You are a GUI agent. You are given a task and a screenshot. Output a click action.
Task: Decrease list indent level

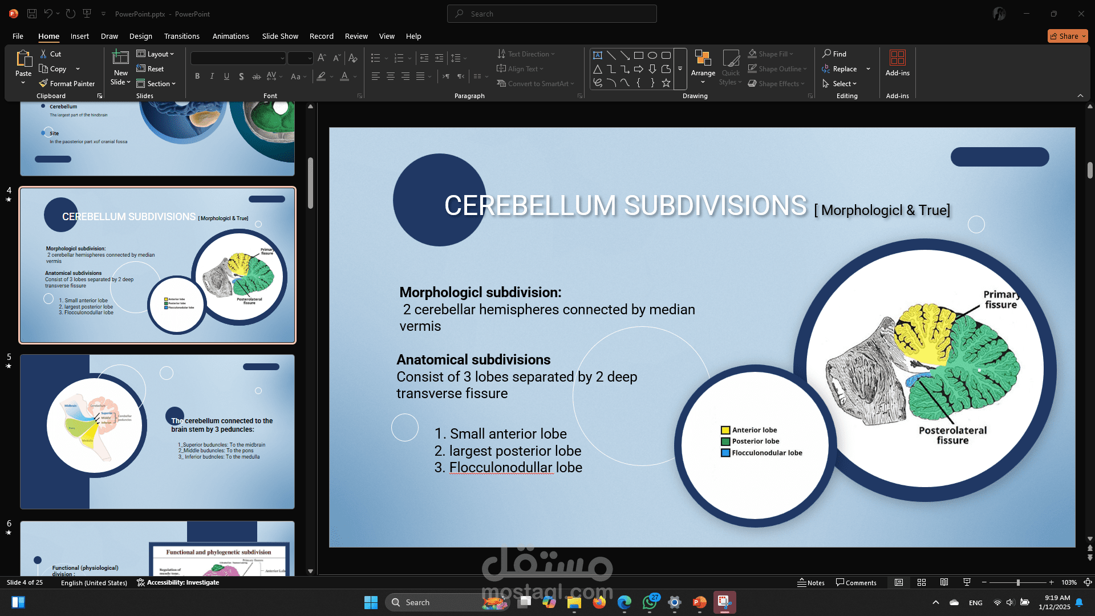coord(424,58)
